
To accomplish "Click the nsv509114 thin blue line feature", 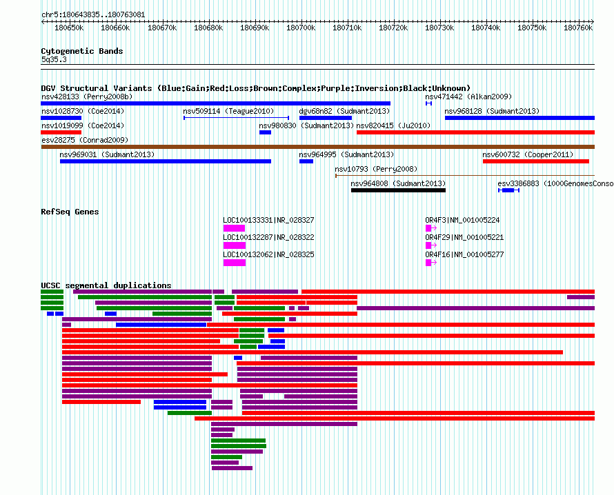I will 237,118.
